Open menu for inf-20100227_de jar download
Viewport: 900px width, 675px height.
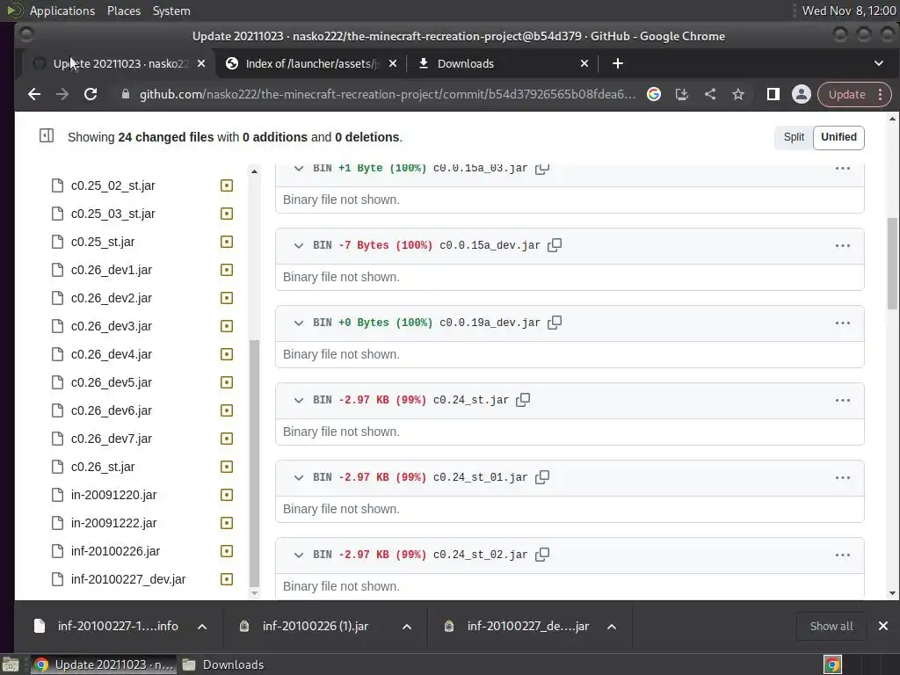[612, 626]
